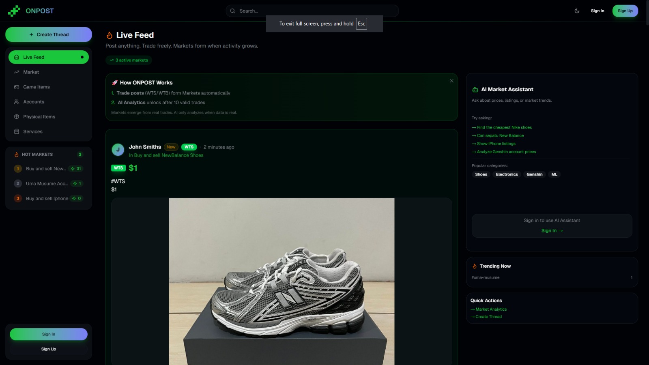Open the Physical Items sidebar item
Image resolution: width=649 pixels, height=365 pixels.
(x=49, y=117)
